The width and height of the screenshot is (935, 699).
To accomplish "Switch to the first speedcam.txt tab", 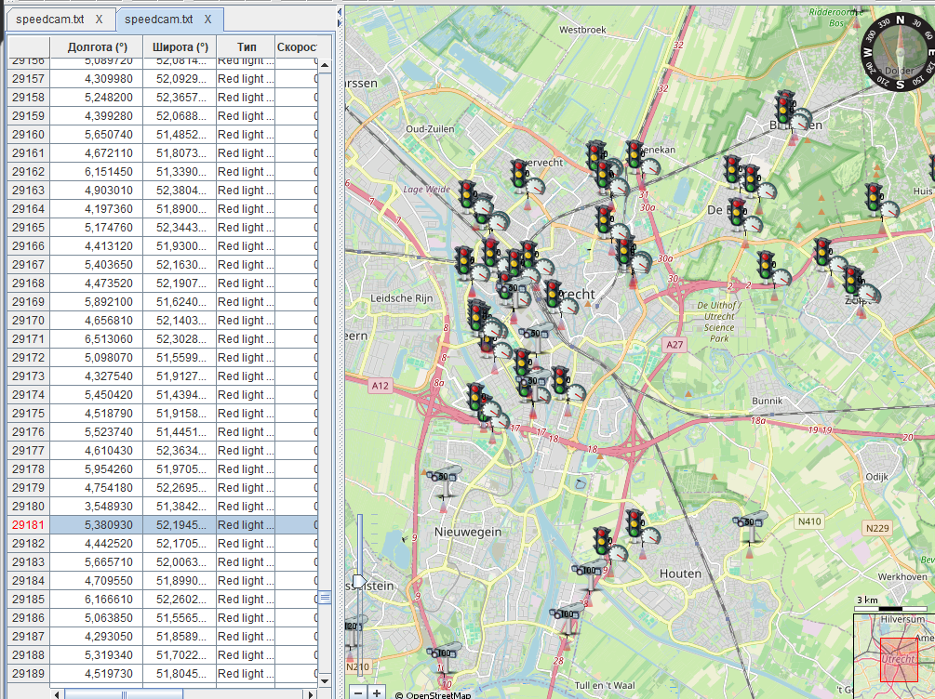I will click(50, 20).
